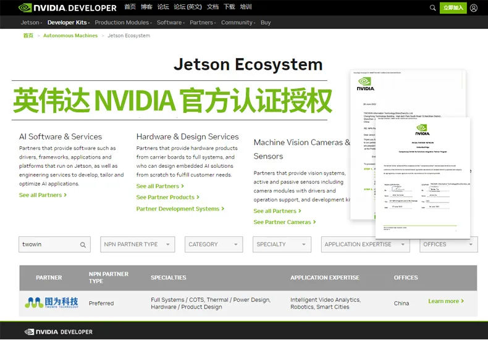Click the search icon inside twowin field
Viewport: 488px width, 340px height.
pos(83,245)
